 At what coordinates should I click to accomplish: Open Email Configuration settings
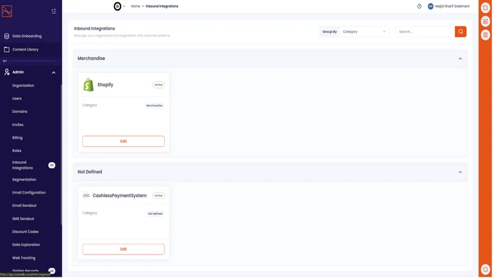tap(29, 193)
